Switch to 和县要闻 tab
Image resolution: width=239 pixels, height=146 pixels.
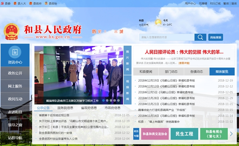pos(146,71)
